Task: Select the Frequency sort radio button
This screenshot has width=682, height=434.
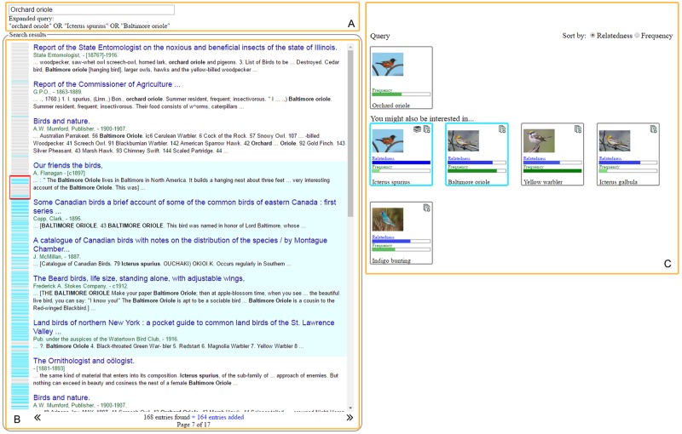Action: pos(637,36)
